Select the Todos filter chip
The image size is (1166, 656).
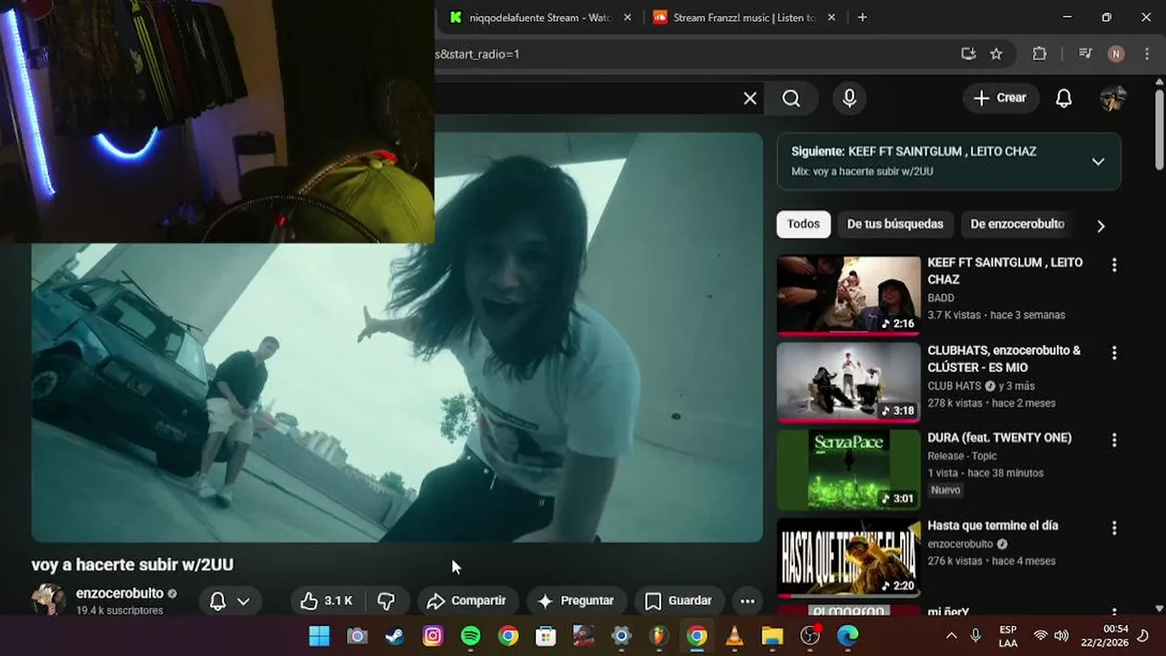point(803,224)
